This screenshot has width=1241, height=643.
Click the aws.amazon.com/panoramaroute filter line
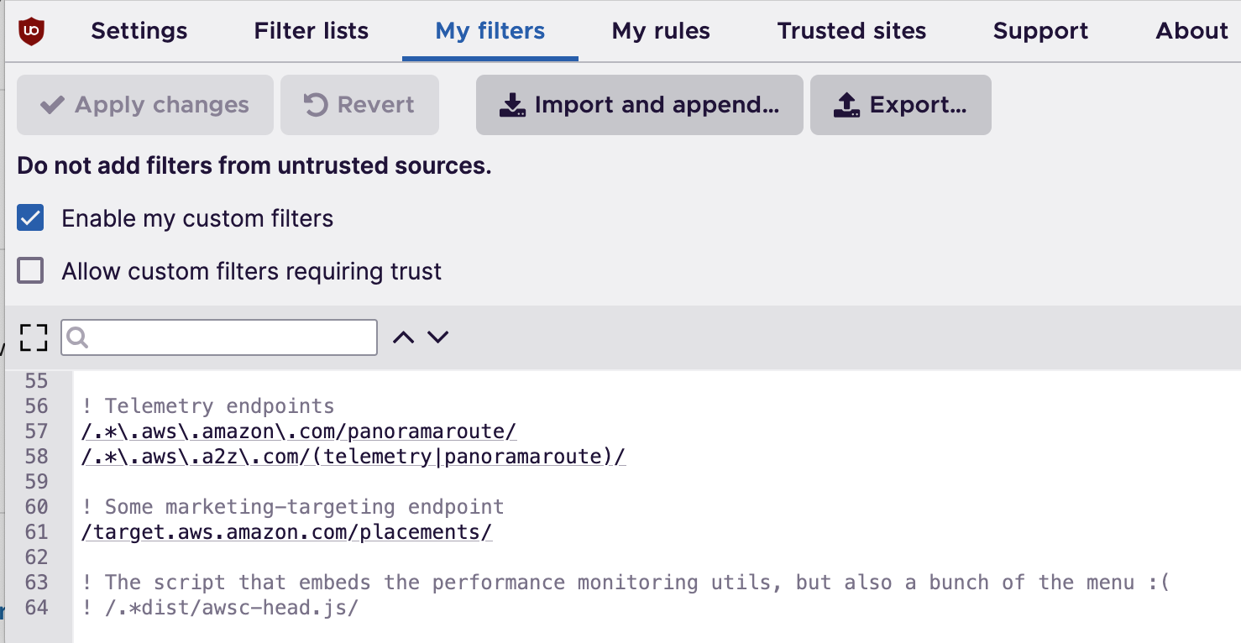coord(299,431)
